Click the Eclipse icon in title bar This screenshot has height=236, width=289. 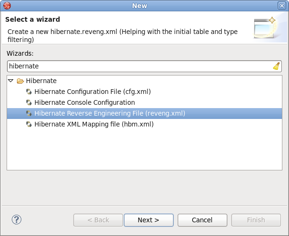point(6,6)
